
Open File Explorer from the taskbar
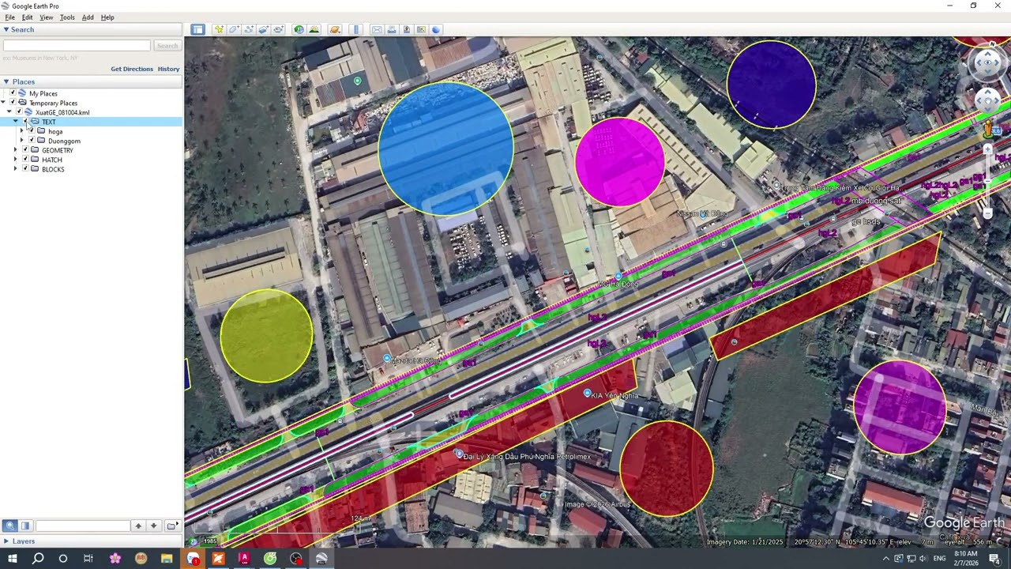coord(167,559)
